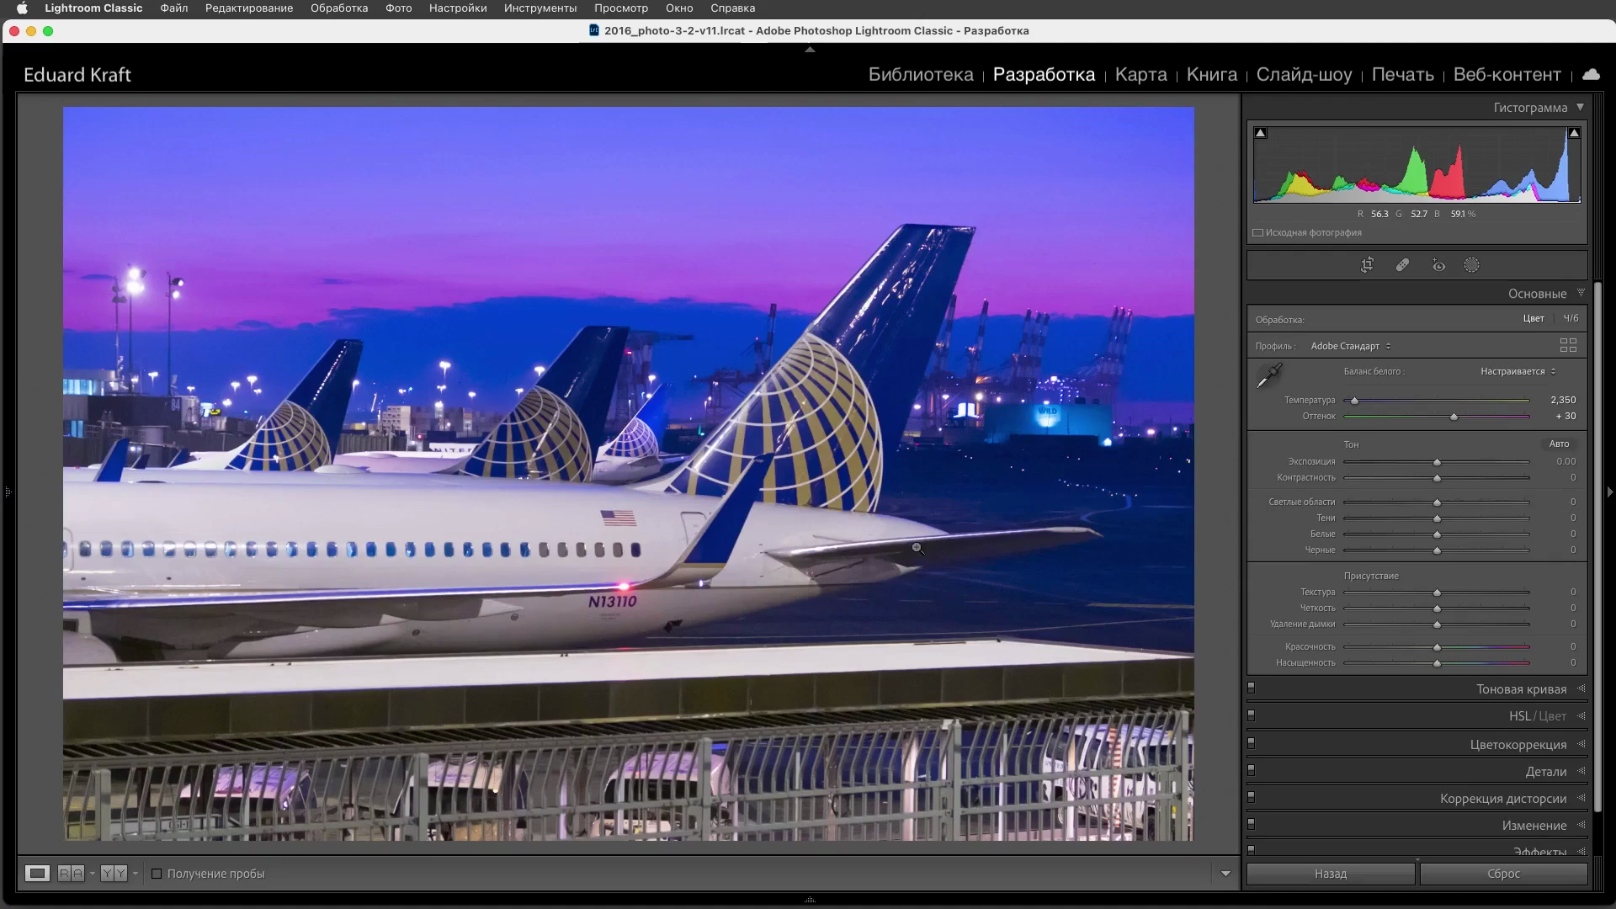
Task: Click the Температура value 2,350
Action: [1563, 400]
